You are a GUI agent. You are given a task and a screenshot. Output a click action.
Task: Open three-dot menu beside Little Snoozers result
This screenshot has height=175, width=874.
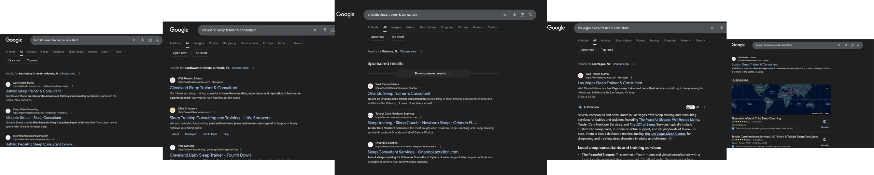tap(214, 112)
